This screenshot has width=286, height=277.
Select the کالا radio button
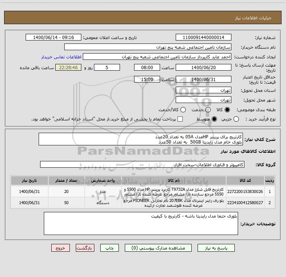pyautogui.click(x=227, y=110)
